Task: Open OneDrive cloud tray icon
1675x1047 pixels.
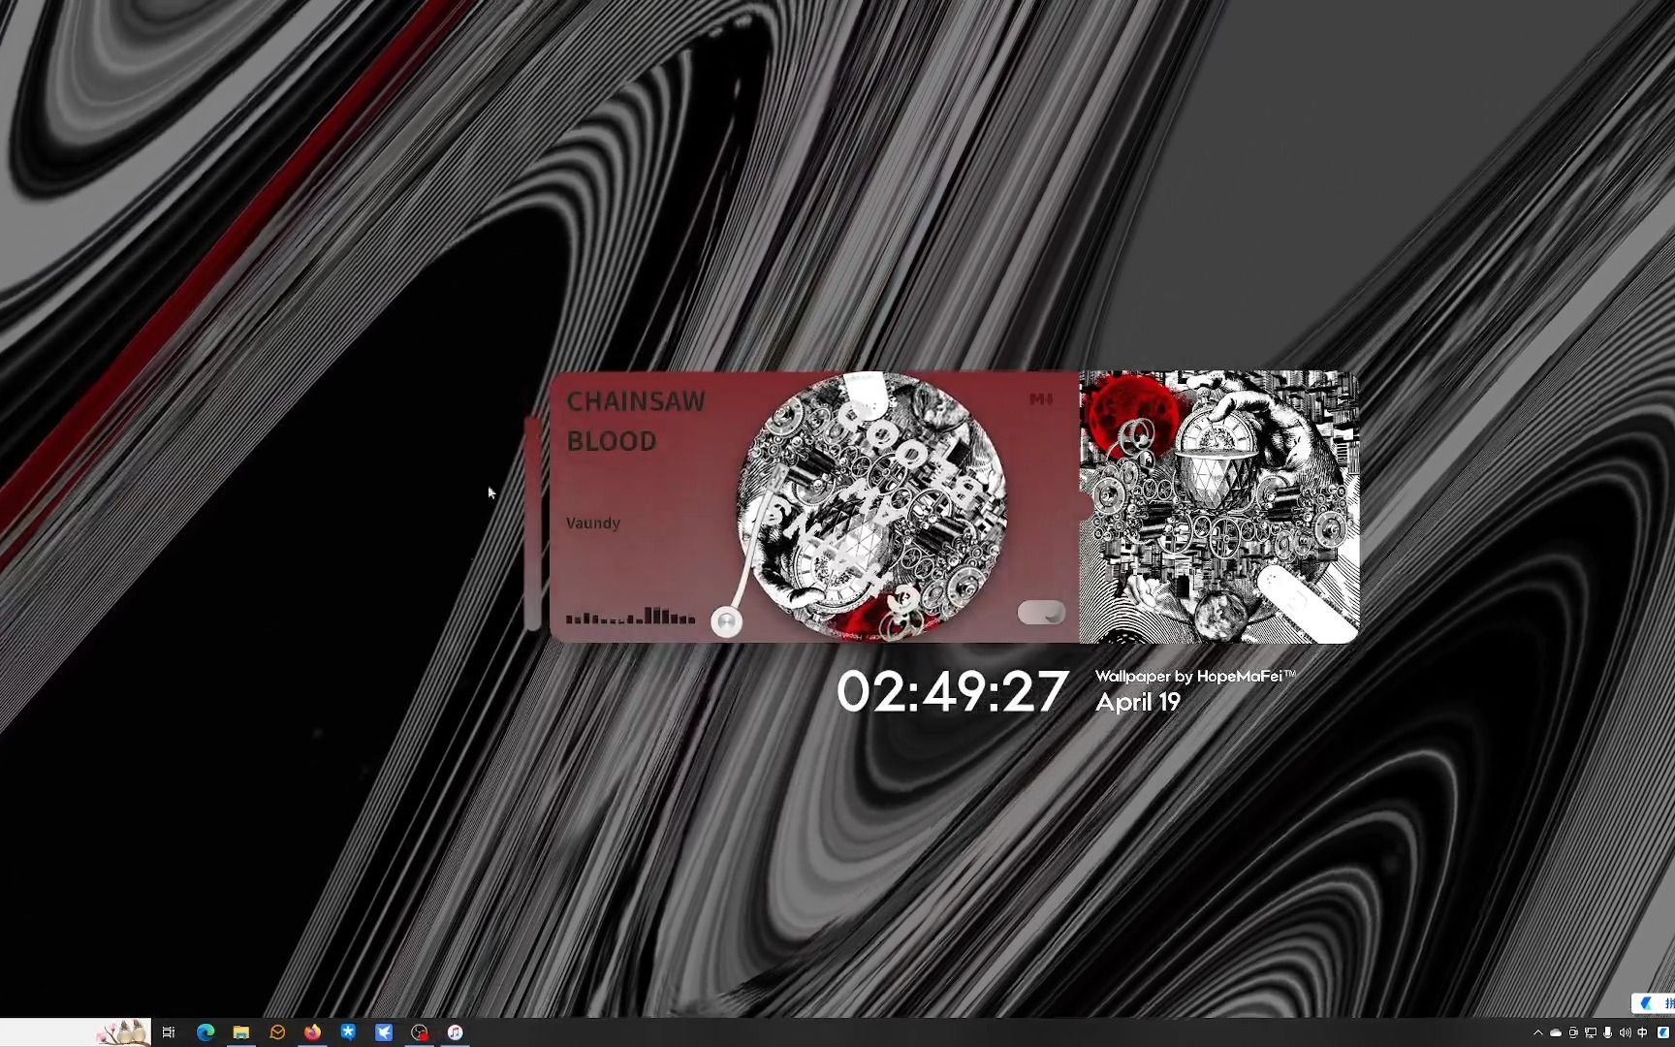Action: tap(1556, 1033)
